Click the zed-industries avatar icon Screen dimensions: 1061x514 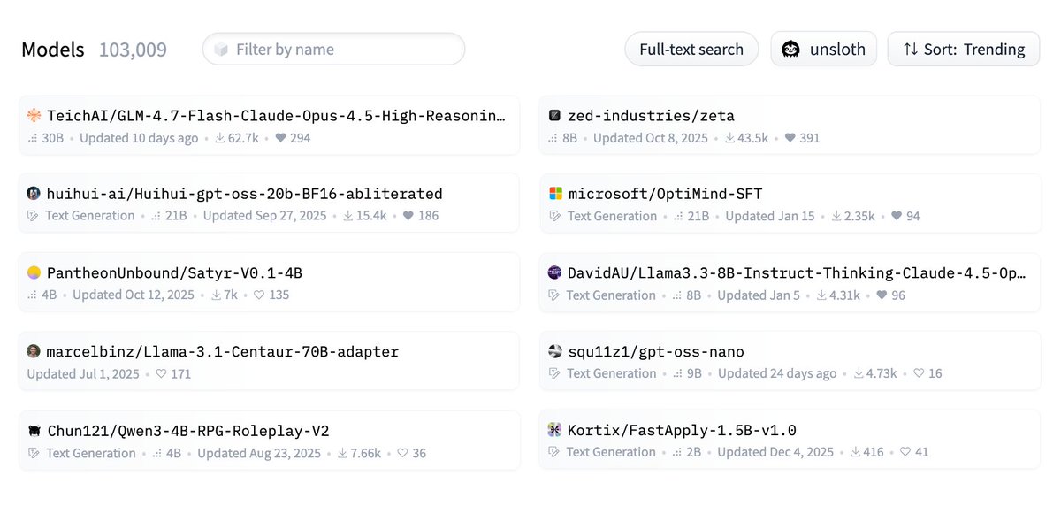point(555,115)
